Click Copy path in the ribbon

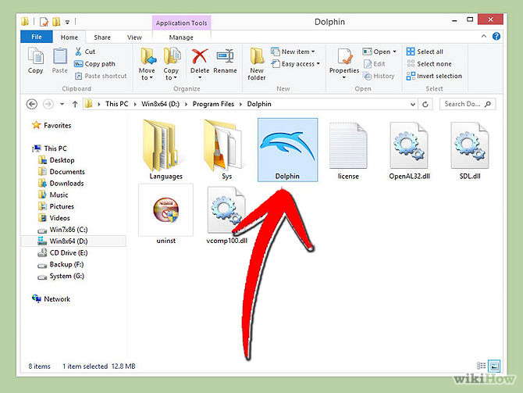tap(95, 64)
